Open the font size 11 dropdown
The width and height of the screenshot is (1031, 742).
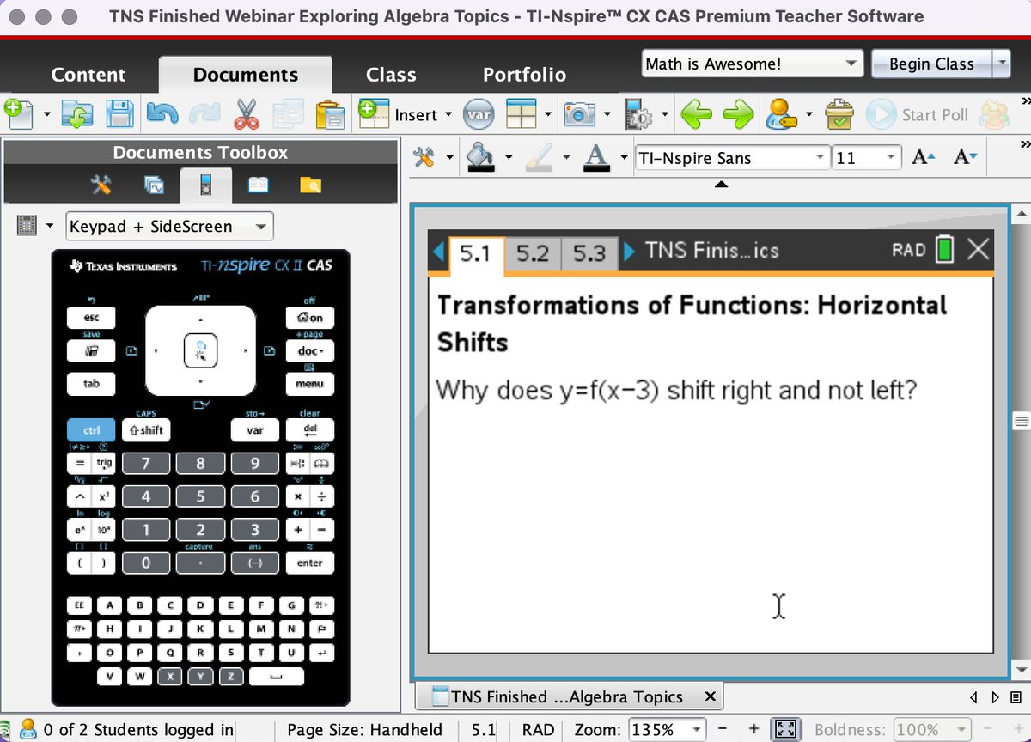click(867, 158)
